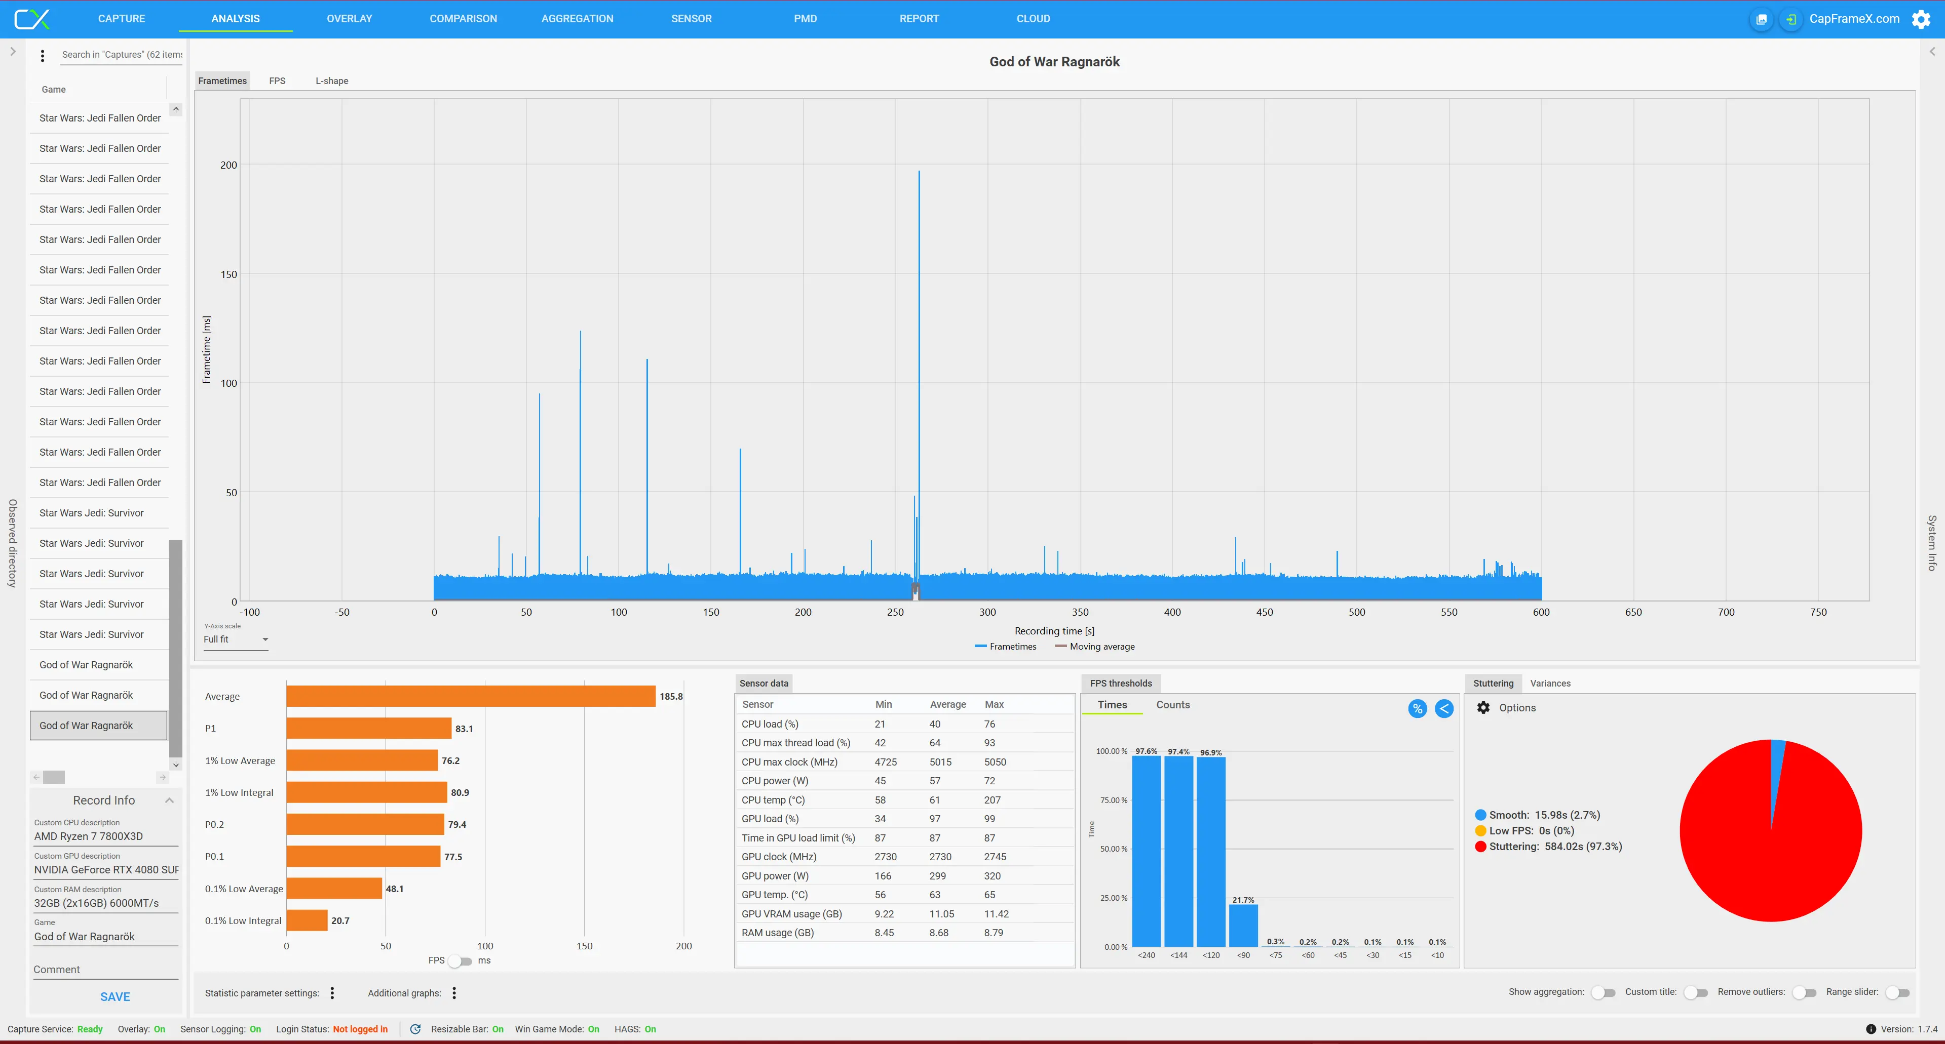Viewport: 1945px width, 1044px height.
Task: Click the percent icon in FPS thresholds
Action: 1417,708
